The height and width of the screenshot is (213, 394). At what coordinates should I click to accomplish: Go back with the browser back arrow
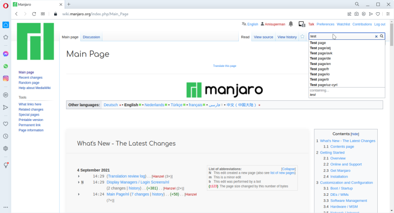pyautogui.click(x=17, y=14)
